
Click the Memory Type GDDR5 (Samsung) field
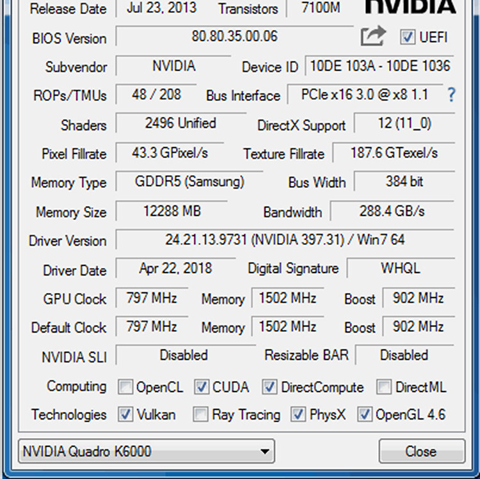pos(189,182)
